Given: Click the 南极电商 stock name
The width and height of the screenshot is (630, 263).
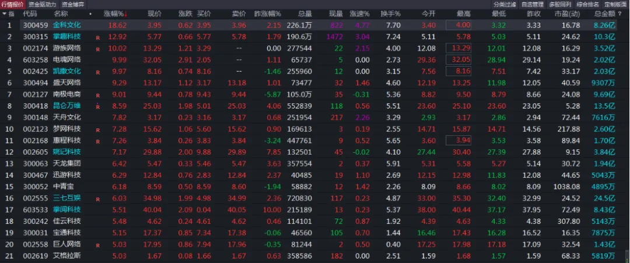Looking at the screenshot, I should pyautogui.click(x=66, y=94).
